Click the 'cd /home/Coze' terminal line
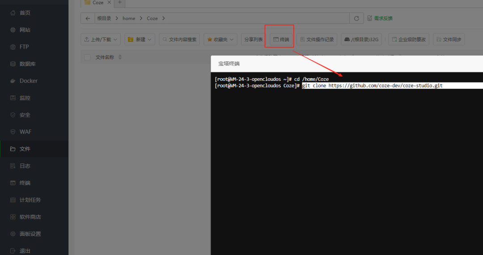The image size is (483, 255). click(x=311, y=79)
